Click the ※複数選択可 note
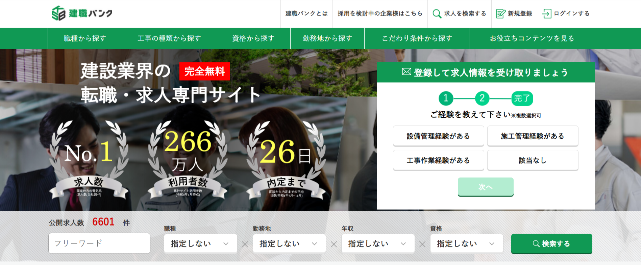The width and height of the screenshot is (641, 265). click(x=526, y=116)
